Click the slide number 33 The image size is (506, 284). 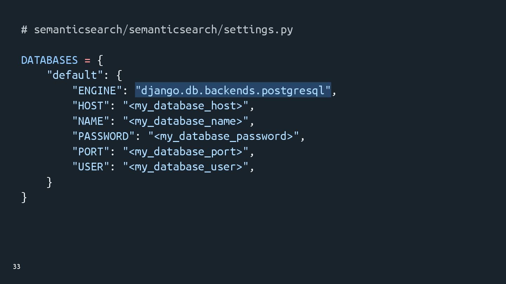17,267
